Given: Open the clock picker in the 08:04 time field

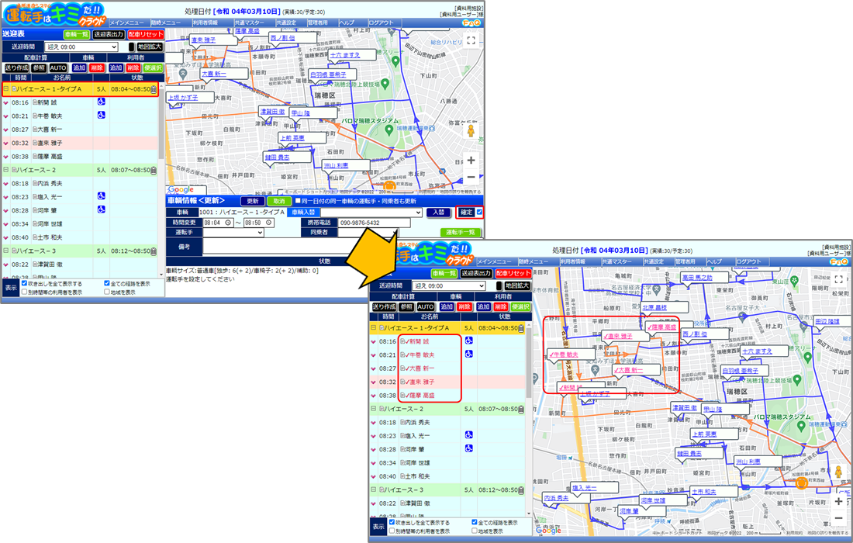Looking at the screenshot, I should 228,223.
